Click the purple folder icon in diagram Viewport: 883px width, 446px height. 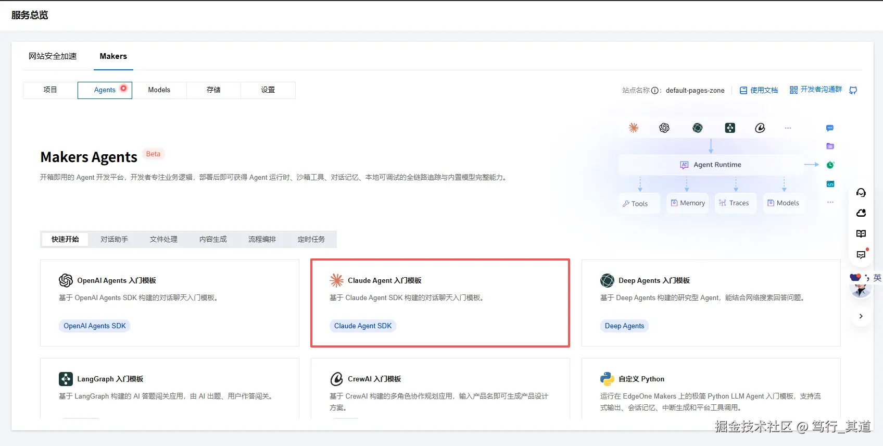[830, 146]
